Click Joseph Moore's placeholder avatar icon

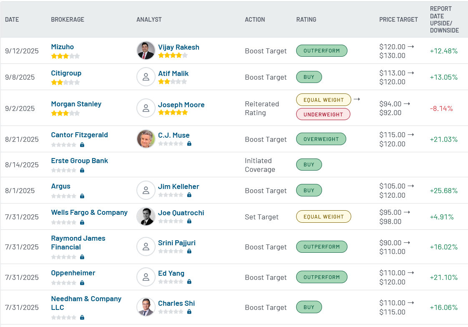click(146, 108)
